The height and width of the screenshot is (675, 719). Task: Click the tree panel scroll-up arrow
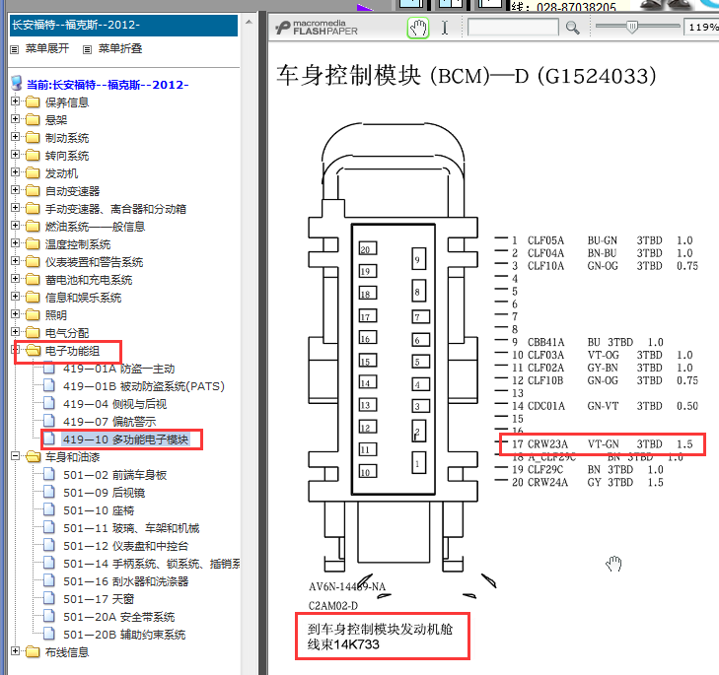(249, 22)
